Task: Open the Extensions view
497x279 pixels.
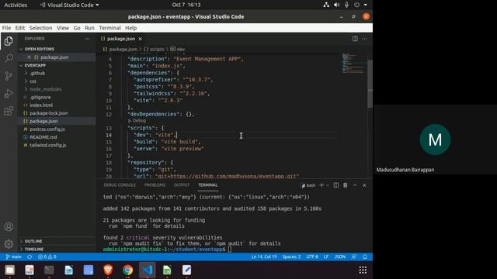Action: [x=9, y=111]
